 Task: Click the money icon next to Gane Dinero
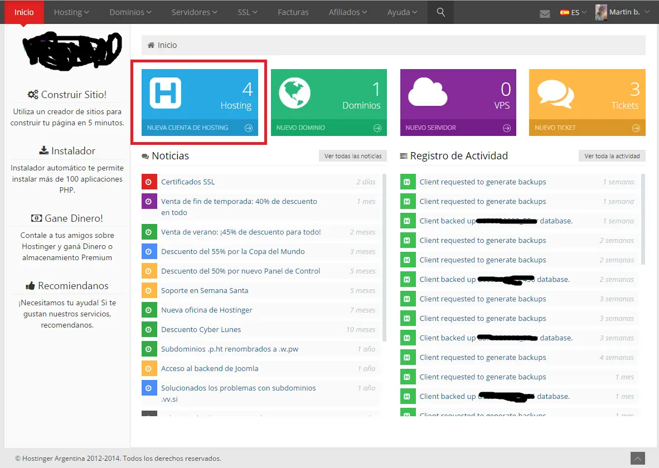click(x=37, y=218)
